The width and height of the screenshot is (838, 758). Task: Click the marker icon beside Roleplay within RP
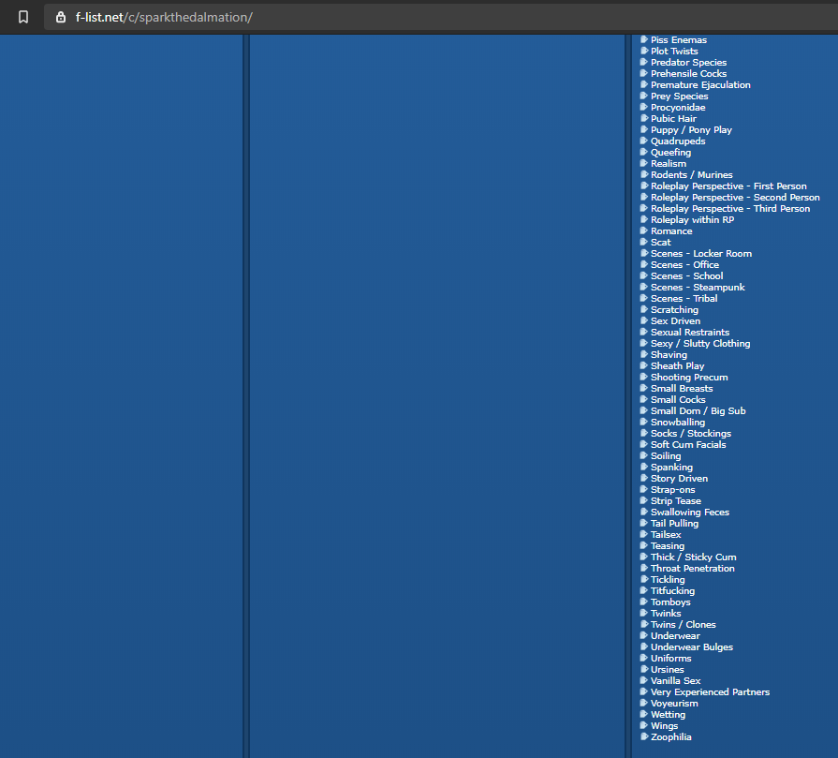(x=644, y=219)
